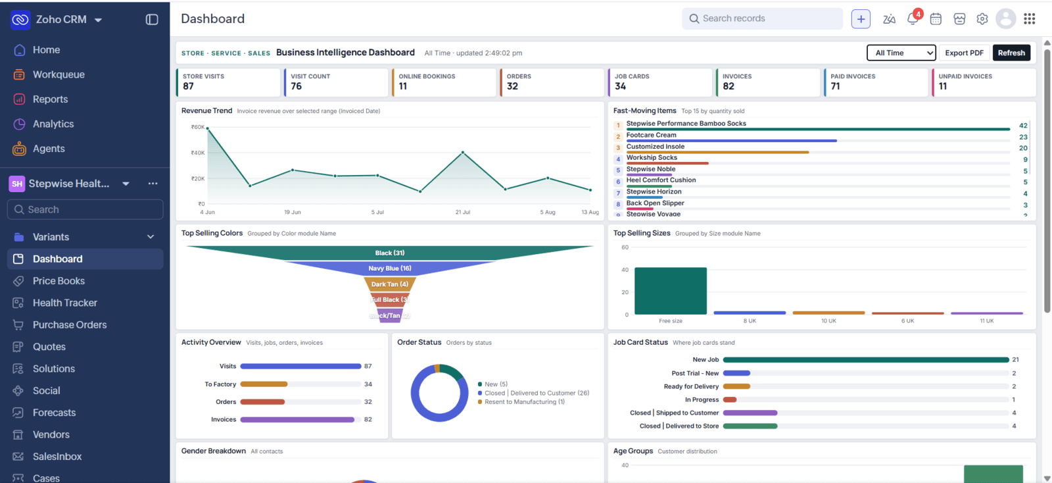Click the Search records field
Image resolution: width=1052 pixels, height=483 pixels.
[x=763, y=18]
